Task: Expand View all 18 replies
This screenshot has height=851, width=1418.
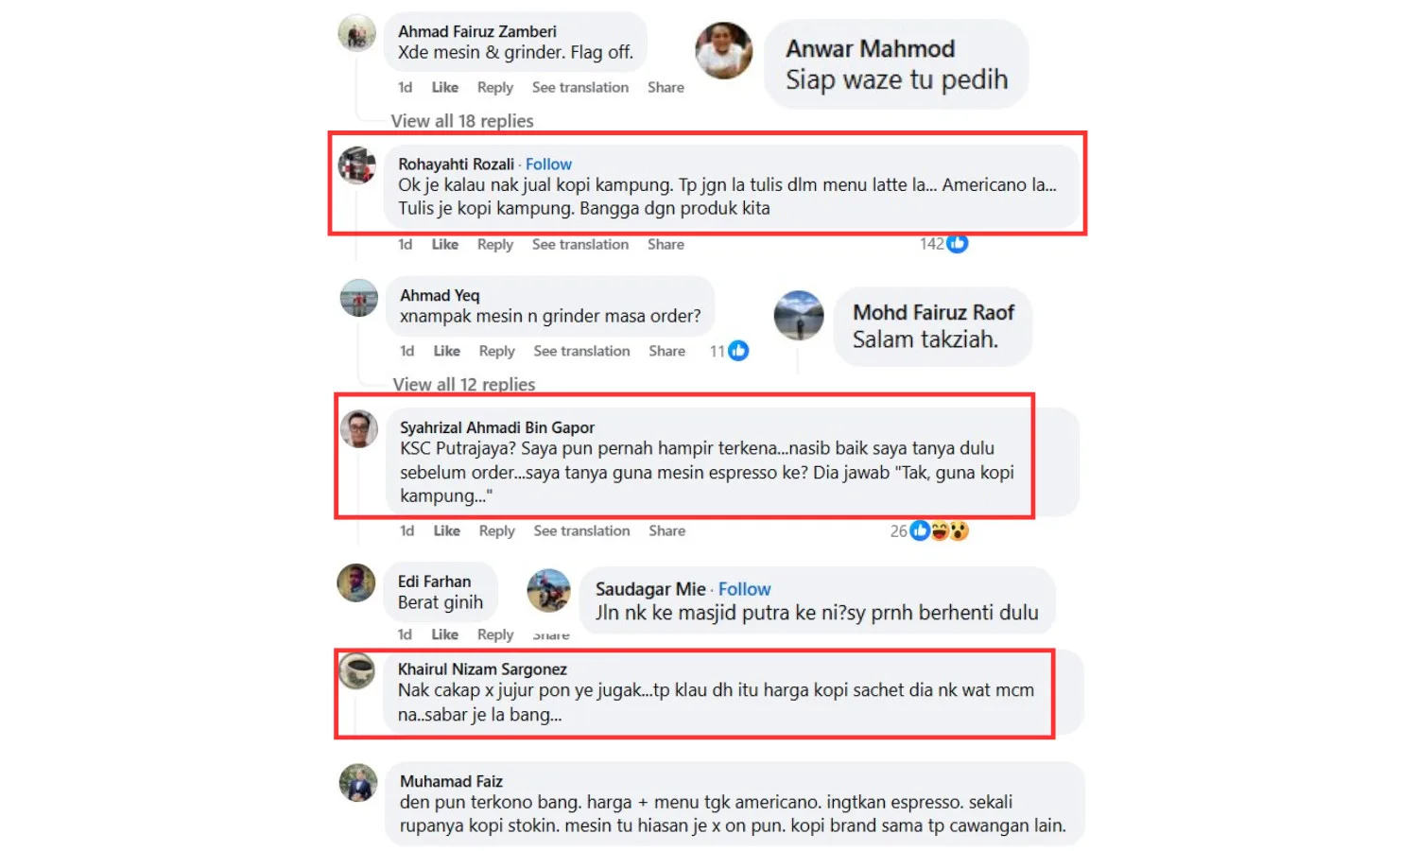Action: point(462,121)
